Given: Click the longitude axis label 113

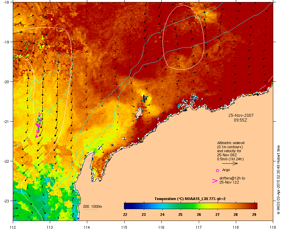Looking at the screenshot, I should click(x=50, y=227).
